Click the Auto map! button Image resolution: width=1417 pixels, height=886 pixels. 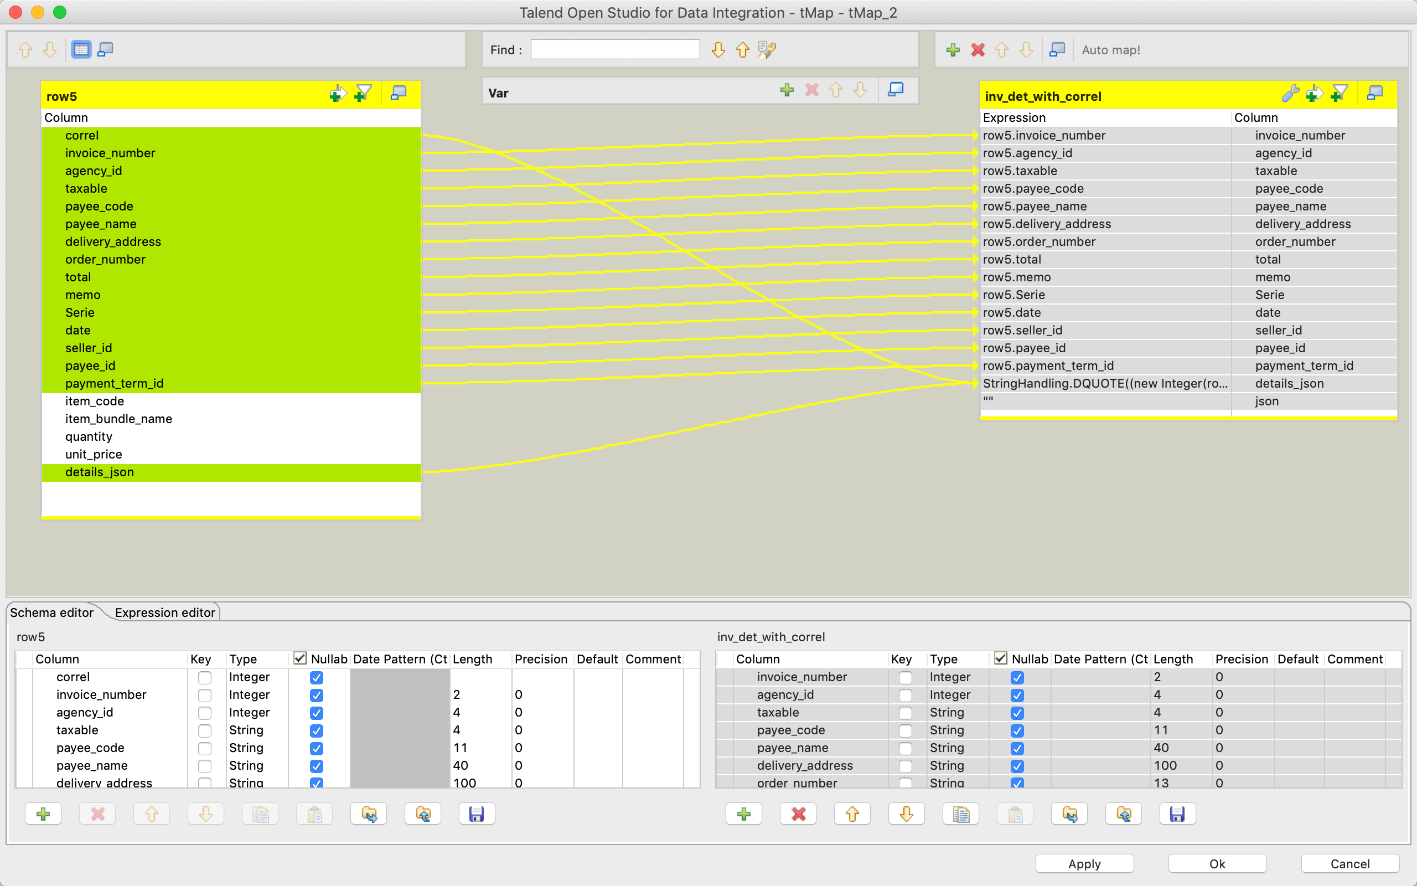tap(1111, 50)
